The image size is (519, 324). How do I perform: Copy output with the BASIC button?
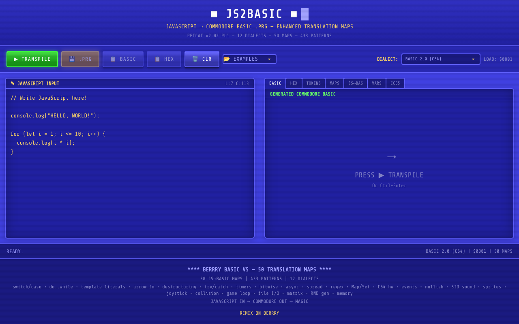point(123,59)
